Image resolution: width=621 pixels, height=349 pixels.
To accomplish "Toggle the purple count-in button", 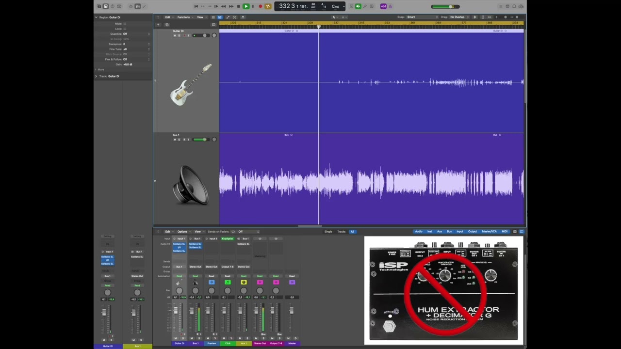I will (383, 6).
